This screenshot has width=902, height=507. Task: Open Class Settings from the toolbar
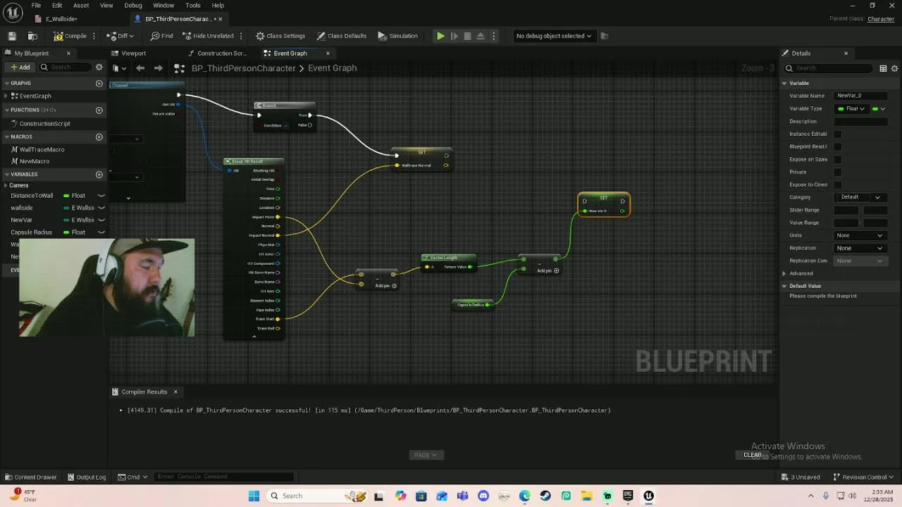pyautogui.click(x=280, y=36)
